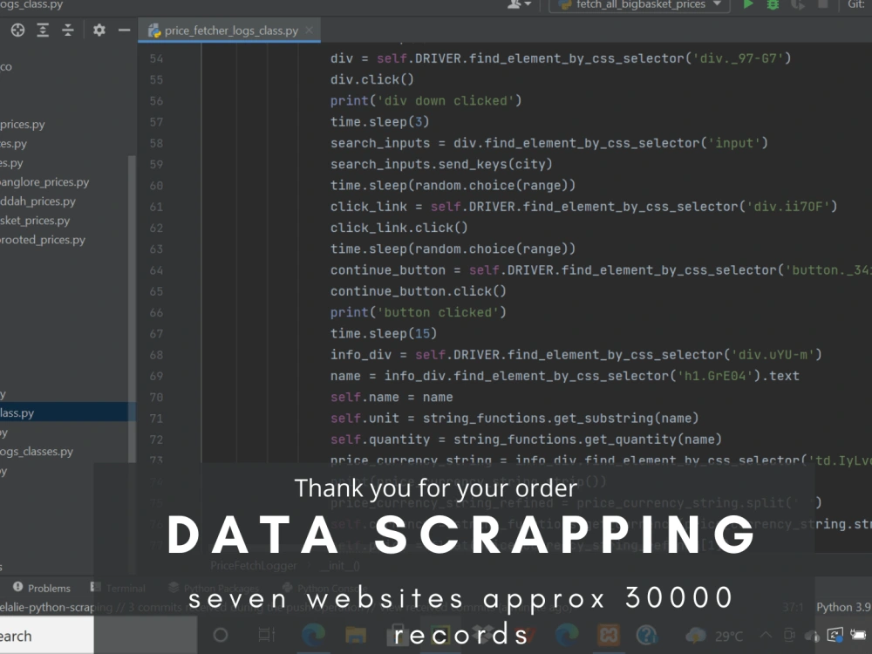The image size is (872, 654).
Task: Open File Explorer from the taskbar
Action: [356, 635]
